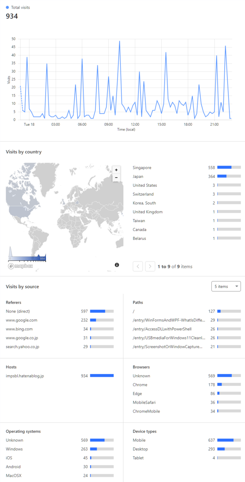Click the 637 Mobile visits bar
The image size is (245, 482).
coord(229,440)
